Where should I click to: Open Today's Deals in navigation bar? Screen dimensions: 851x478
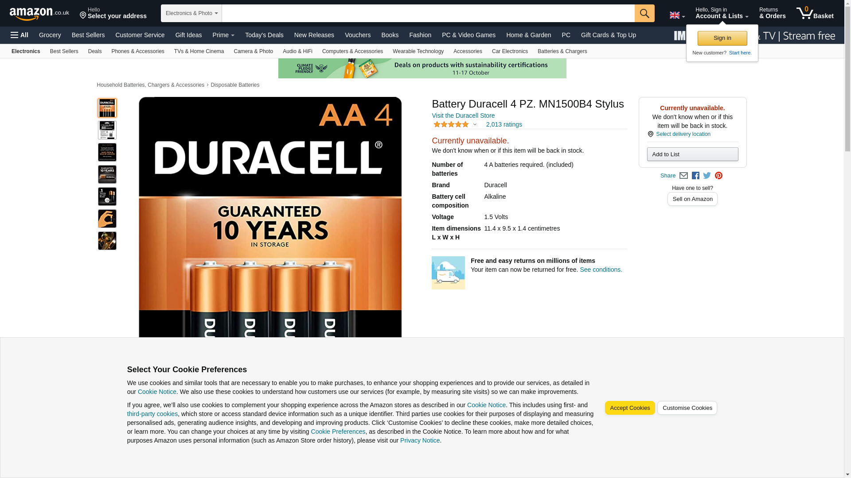pos(264,35)
